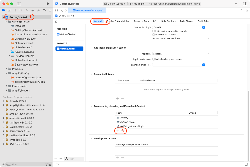Collapse Frameworks, Libraries, and Embedded Content section
The height and width of the screenshot is (167, 250).
(91, 106)
